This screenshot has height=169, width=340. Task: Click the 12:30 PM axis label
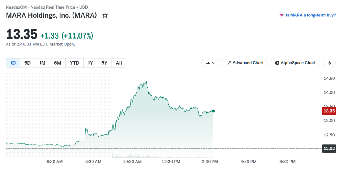point(171,162)
